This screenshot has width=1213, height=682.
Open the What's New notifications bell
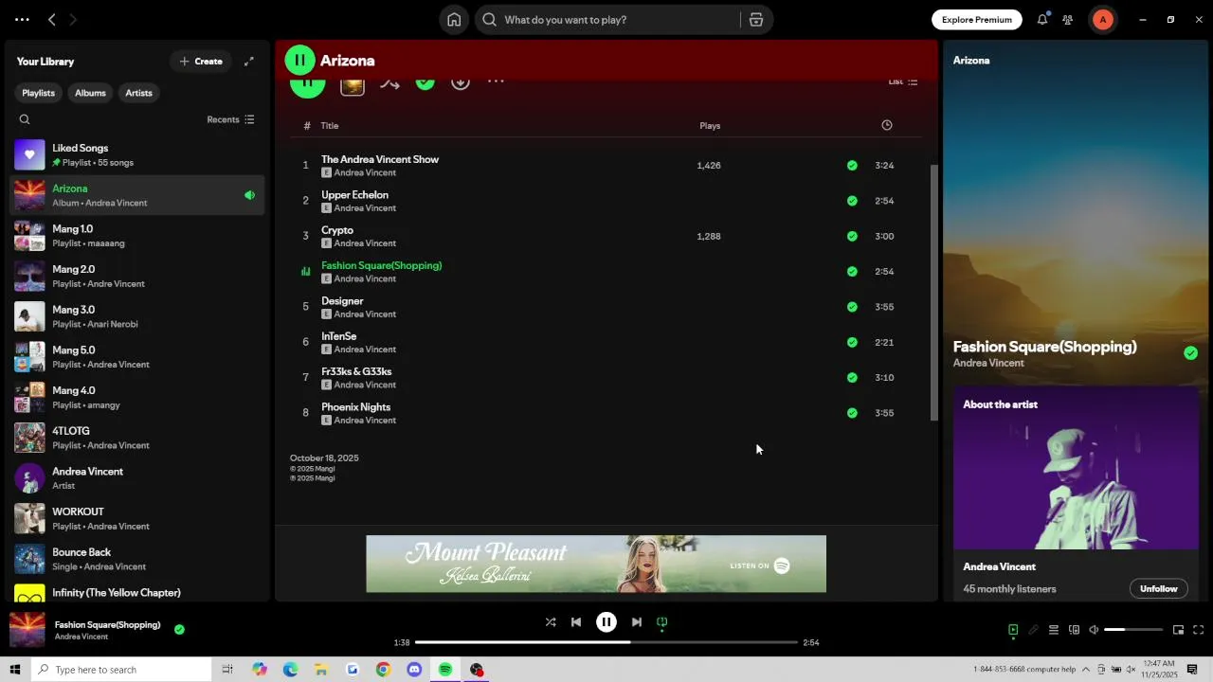tap(1042, 20)
